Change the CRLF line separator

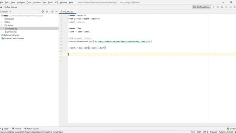pyautogui.click(x=199, y=132)
